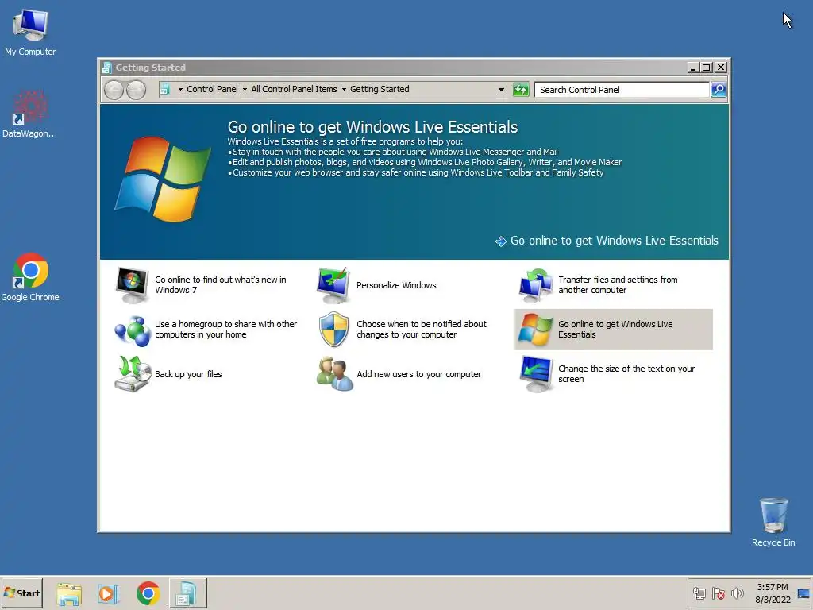Open Chrome from the taskbar

tap(148, 593)
